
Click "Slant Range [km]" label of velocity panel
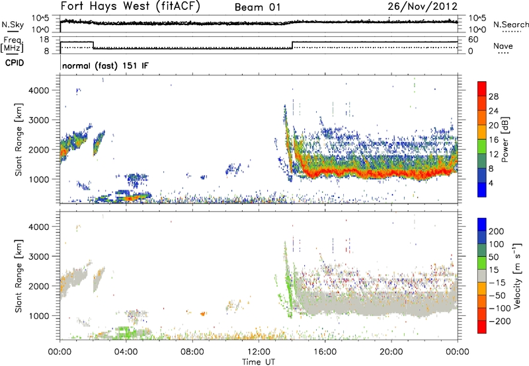(19, 275)
